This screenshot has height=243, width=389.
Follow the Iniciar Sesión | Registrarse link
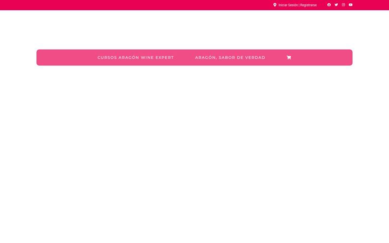pyautogui.click(x=298, y=5)
